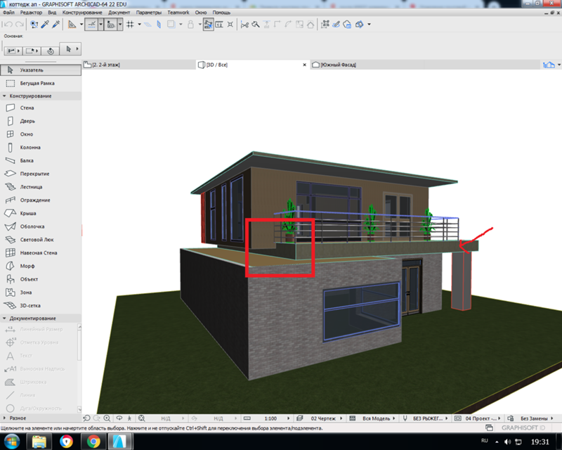Toggle the Бегущая Рамка (Marquee) tool
562x450 pixels.
pyautogui.click(x=37, y=83)
